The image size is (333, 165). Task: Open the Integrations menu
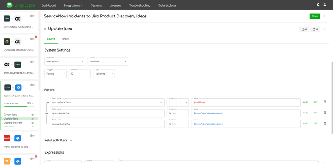(x=74, y=5)
